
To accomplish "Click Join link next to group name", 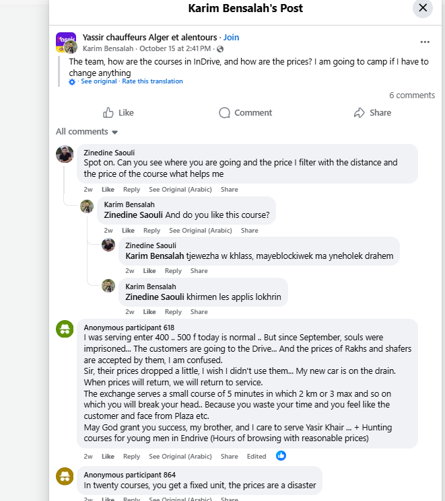I will (x=231, y=38).
